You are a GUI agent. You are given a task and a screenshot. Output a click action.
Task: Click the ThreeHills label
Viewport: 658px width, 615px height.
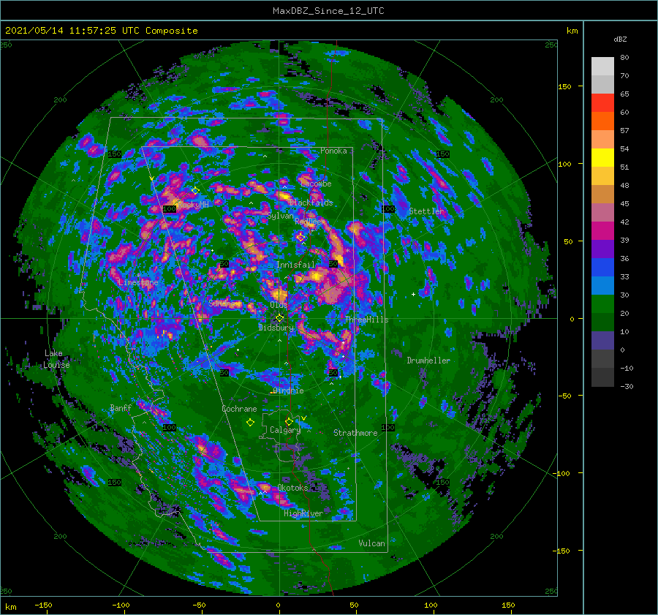367,320
